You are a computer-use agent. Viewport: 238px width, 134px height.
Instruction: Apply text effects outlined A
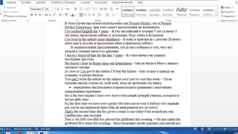(x=60, y=15)
